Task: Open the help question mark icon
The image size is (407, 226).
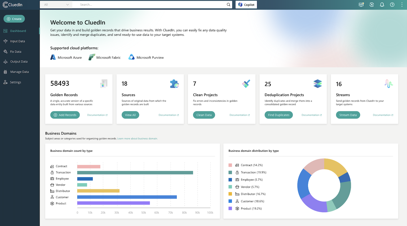Action: tap(392, 5)
